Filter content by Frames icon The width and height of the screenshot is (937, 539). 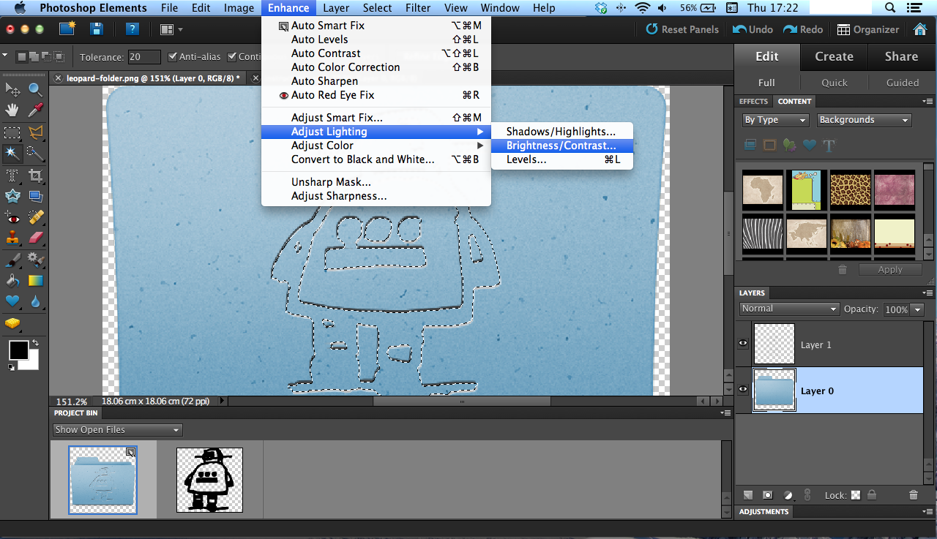coord(769,145)
